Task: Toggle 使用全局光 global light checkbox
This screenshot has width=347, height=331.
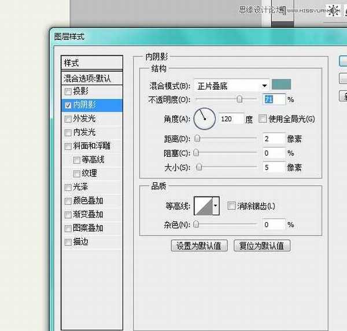Action: tap(263, 119)
